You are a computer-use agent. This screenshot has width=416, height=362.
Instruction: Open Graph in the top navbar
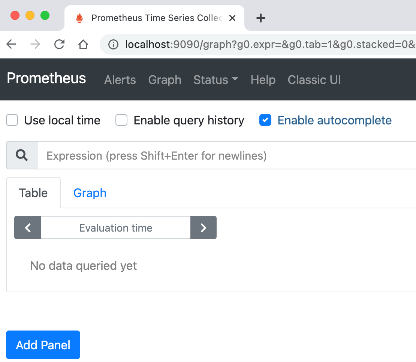click(165, 80)
